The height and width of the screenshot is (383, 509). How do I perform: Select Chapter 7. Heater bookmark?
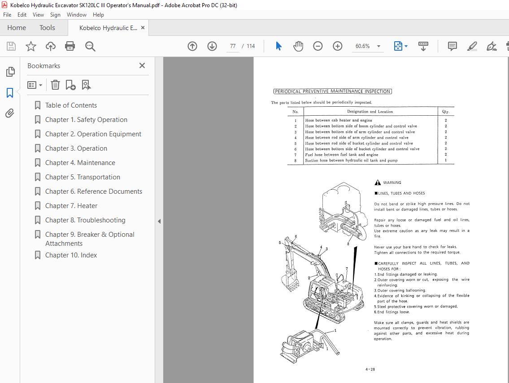click(x=71, y=206)
